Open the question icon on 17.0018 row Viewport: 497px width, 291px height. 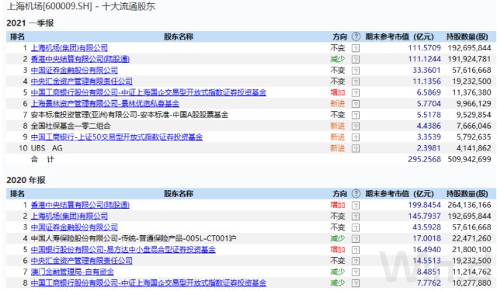[x=356, y=239]
